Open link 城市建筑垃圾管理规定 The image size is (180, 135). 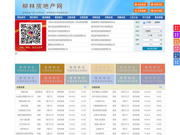(x=101, y=40)
